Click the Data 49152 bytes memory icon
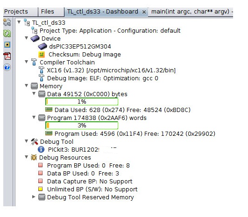This screenshot has height=217, width=248. 42,94
